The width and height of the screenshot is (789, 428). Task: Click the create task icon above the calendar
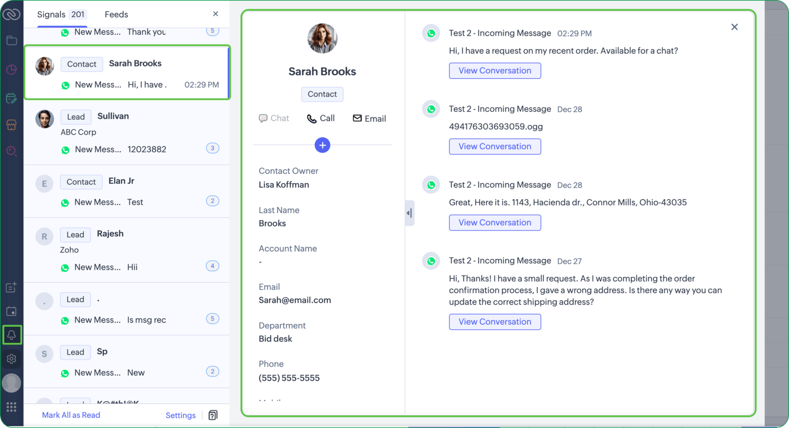12,287
